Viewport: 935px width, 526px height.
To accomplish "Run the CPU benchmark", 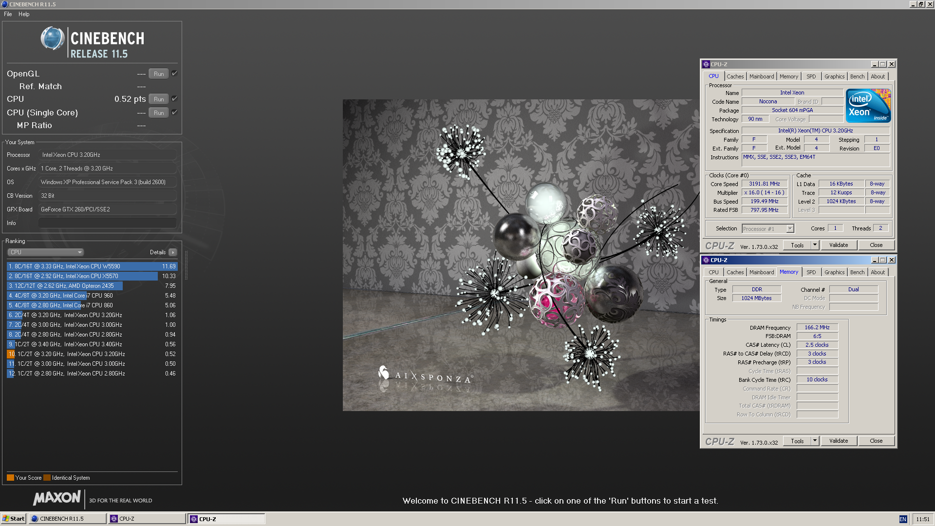I will pyautogui.click(x=159, y=99).
